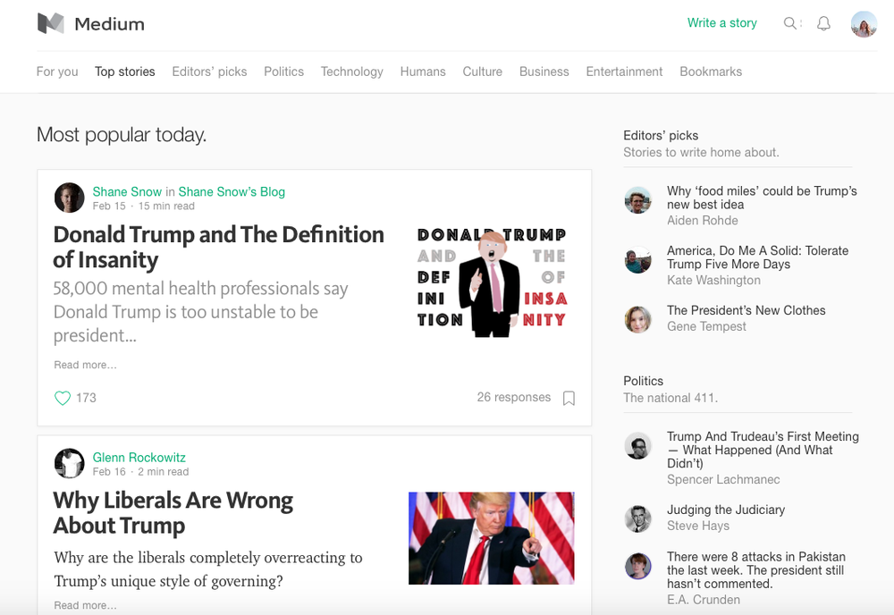This screenshot has width=894, height=615.
Task: Switch to the For you tab
Action: tap(57, 72)
